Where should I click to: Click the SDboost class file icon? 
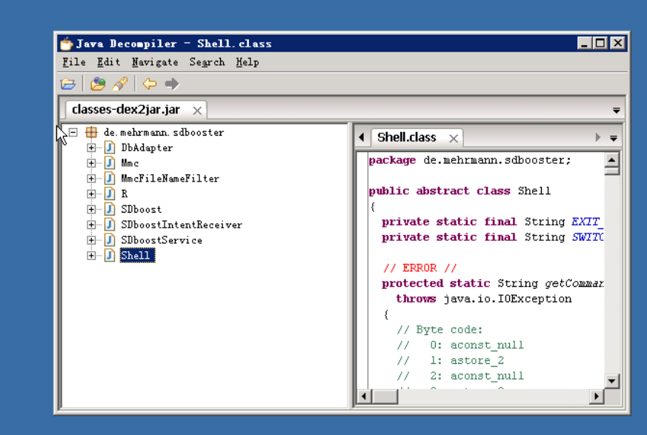pyautogui.click(x=110, y=209)
